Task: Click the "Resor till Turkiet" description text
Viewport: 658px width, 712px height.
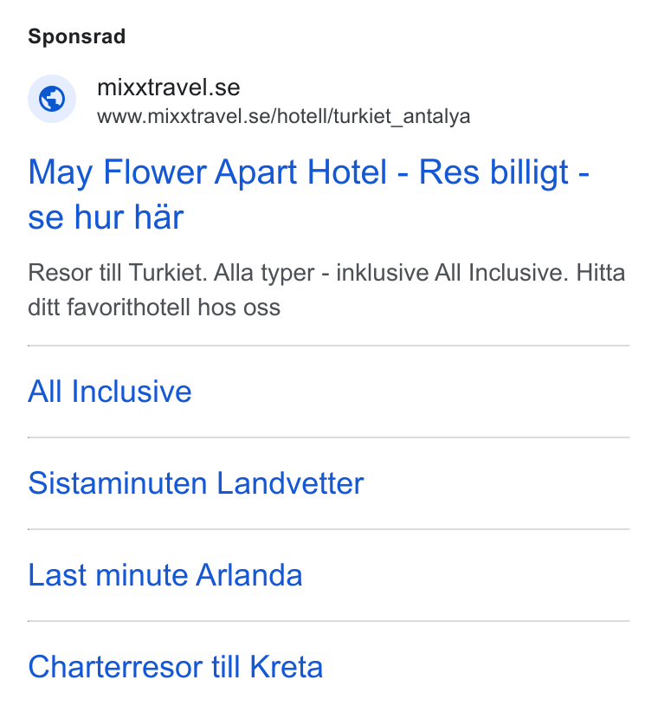Action: (x=118, y=273)
